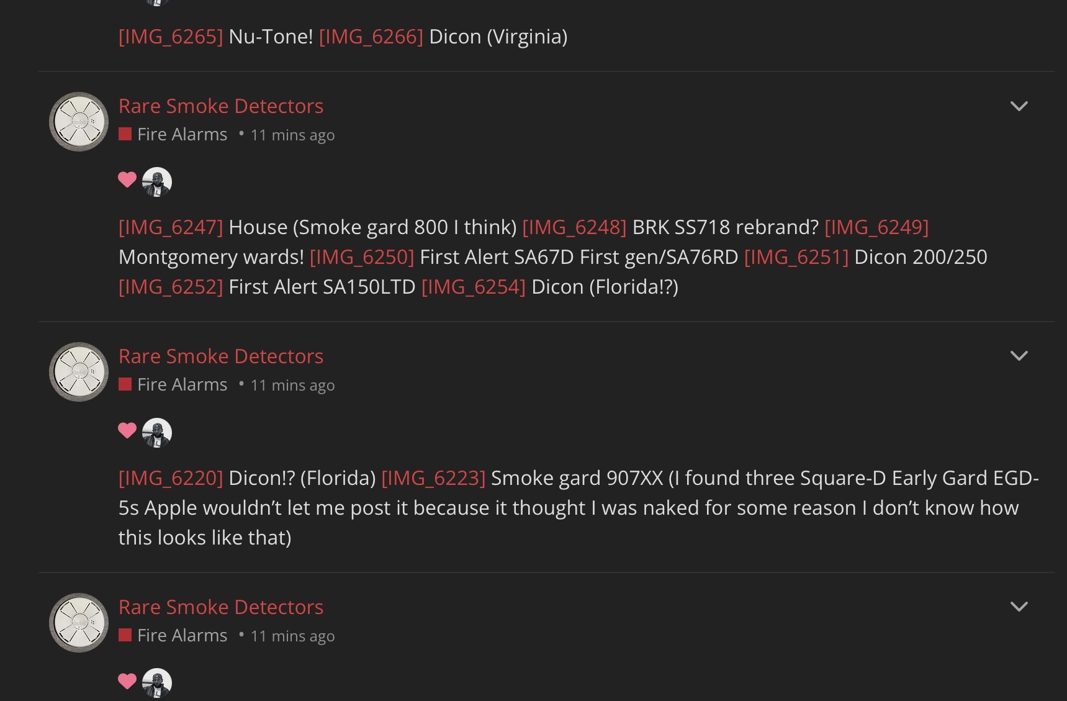This screenshot has height=701, width=1067.
Task: Expand options chevron on the IMG_6220 post
Action: pyautogui.click(x=1019, y=356)
